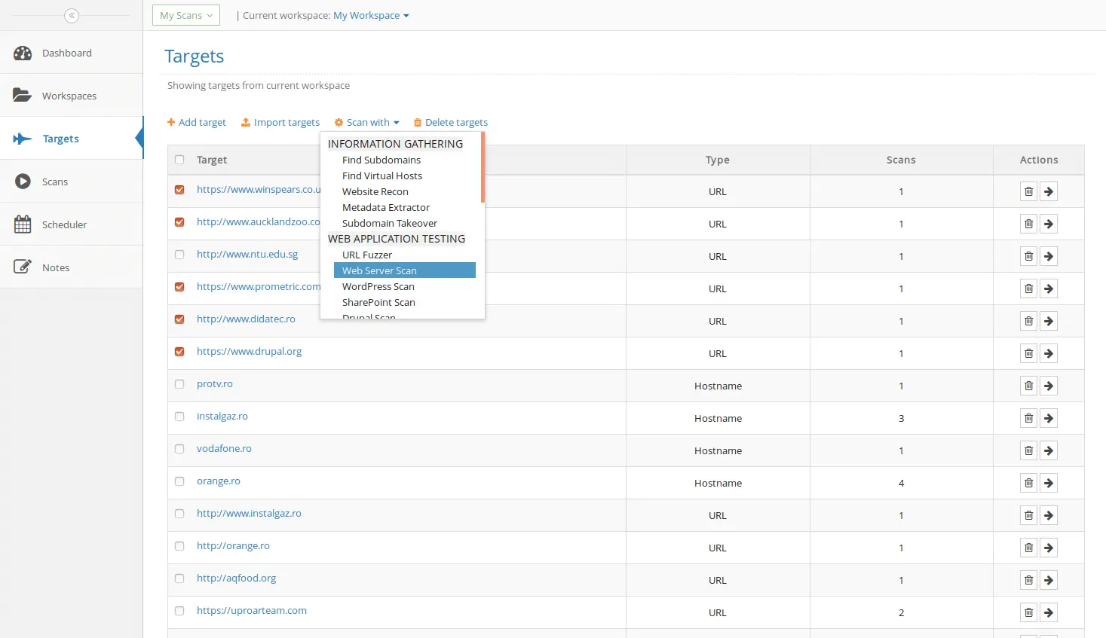The image size is (1106, 638).
Task: Open the https://www.drupal.org target link
Action: (x=250, y=350)
